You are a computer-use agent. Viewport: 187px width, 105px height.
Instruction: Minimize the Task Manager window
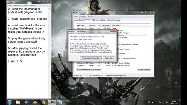click(142, 12)
